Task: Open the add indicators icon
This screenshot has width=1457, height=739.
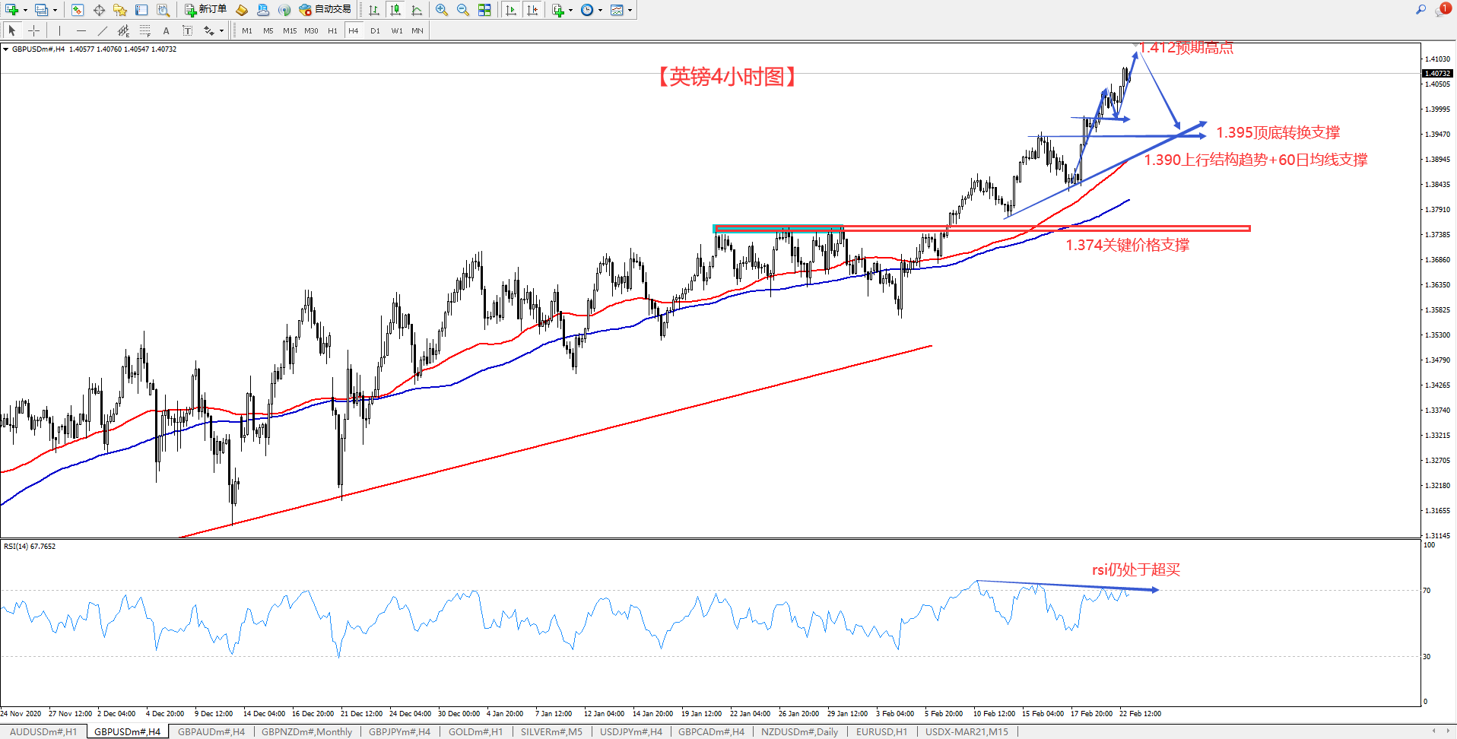Action: point(558,10)
